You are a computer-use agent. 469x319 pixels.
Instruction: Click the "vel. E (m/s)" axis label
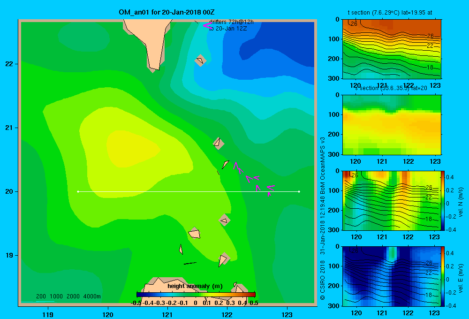coord(461,278)
